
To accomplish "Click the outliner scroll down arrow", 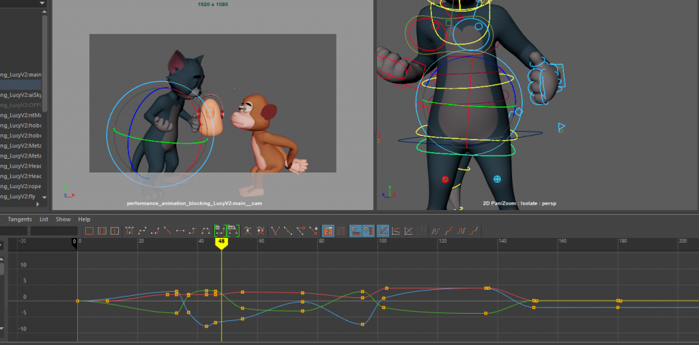I will [x=44, y=197].
